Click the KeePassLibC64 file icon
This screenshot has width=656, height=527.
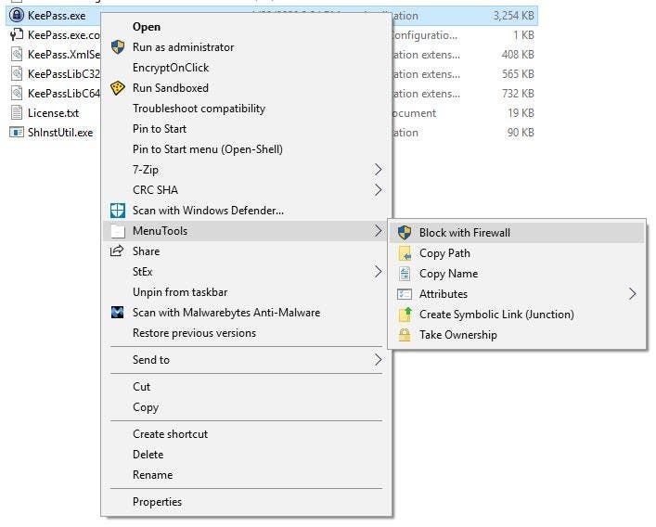17,94
